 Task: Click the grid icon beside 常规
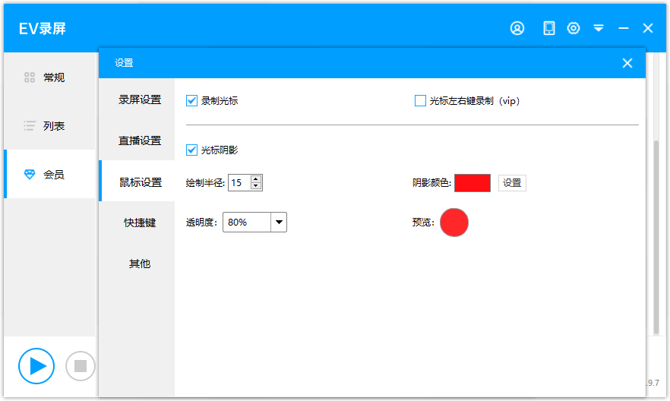point(30,77)
